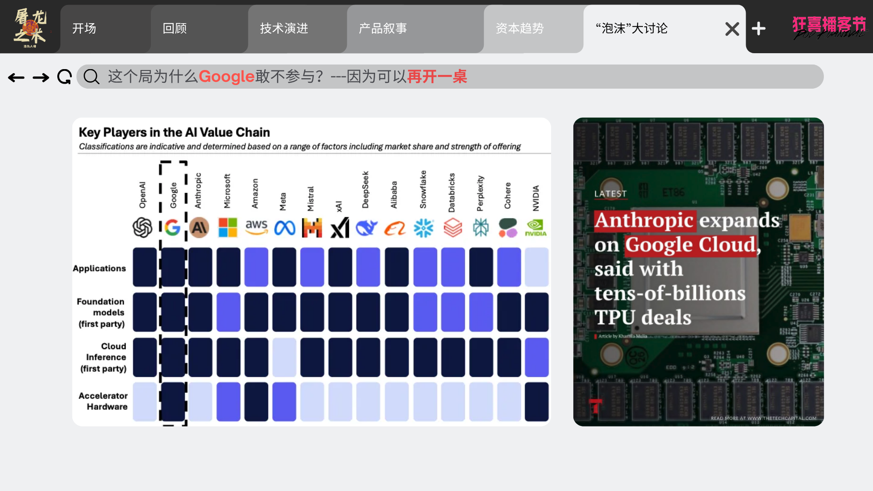Click the NVIDIA logo in the chart
This screenshot has height=491, width=873.
click(x=536, y=227)
